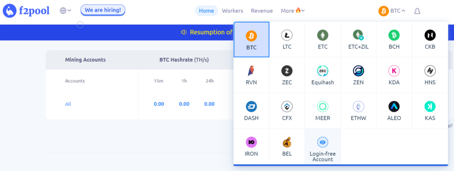Image resolution: width=454 pixels, height=171 pixels.
Task: Open the Login-free Account eye icon
Action: (x=323, y=142)
